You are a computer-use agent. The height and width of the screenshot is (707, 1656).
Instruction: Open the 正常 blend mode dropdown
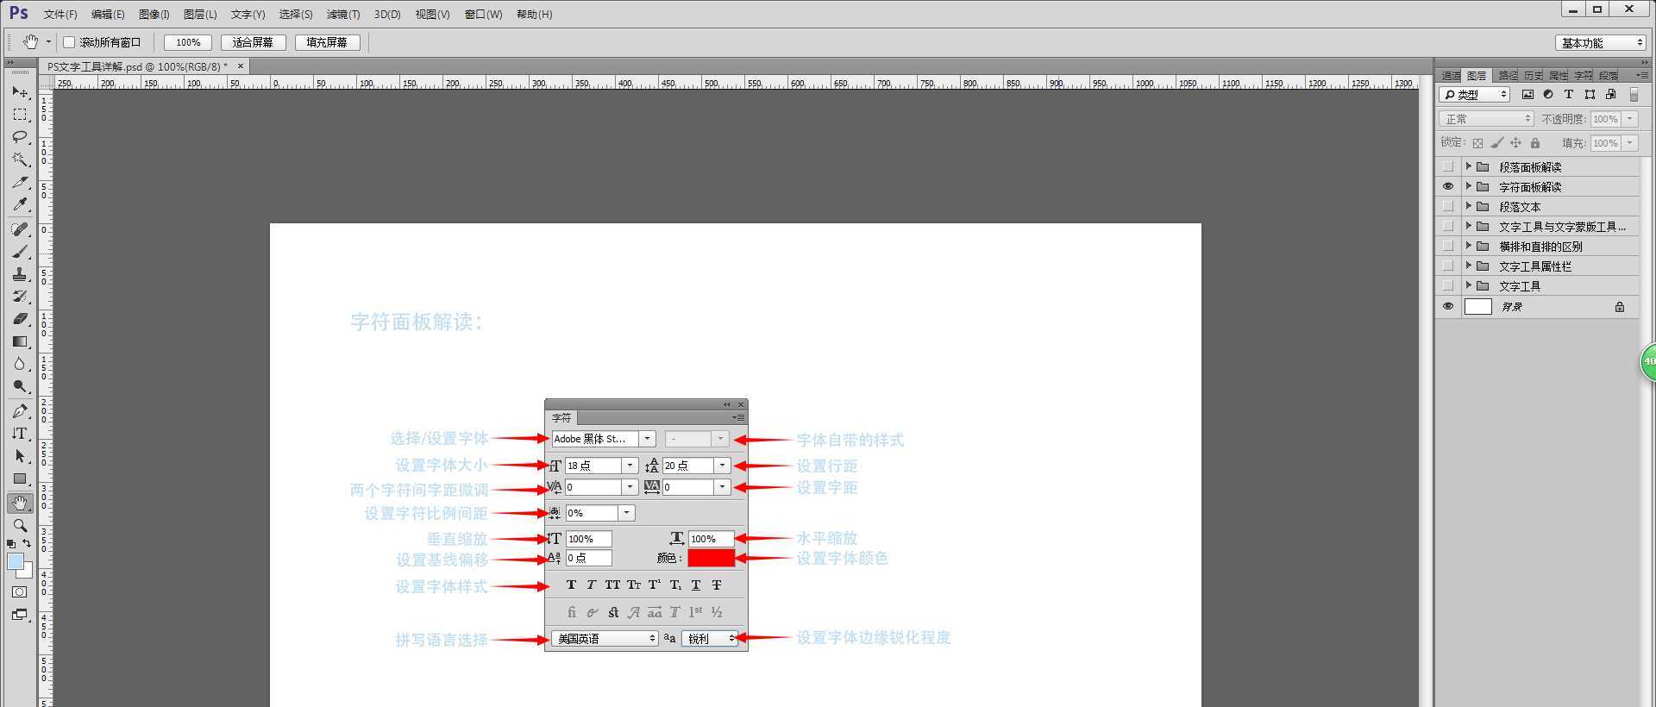click(1486, 119)
